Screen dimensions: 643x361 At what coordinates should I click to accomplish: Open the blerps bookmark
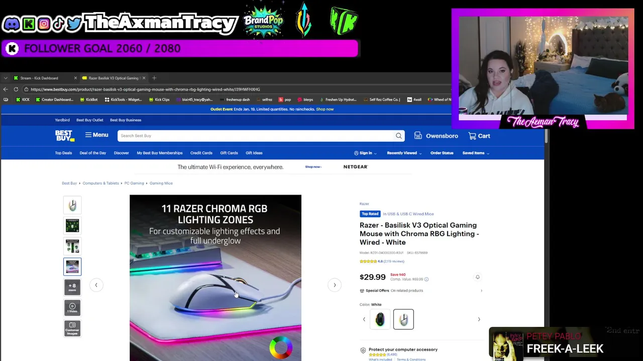click(x=304, y=99)
